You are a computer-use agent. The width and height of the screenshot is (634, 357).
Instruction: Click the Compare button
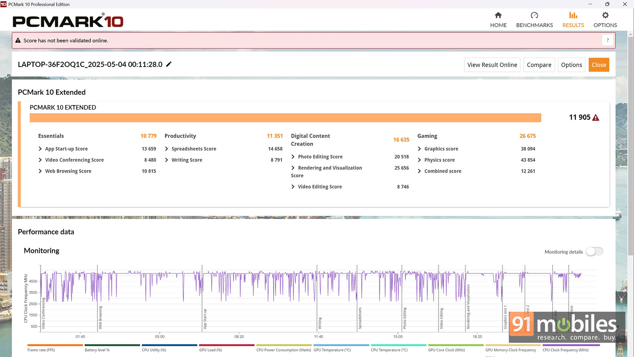539,65
